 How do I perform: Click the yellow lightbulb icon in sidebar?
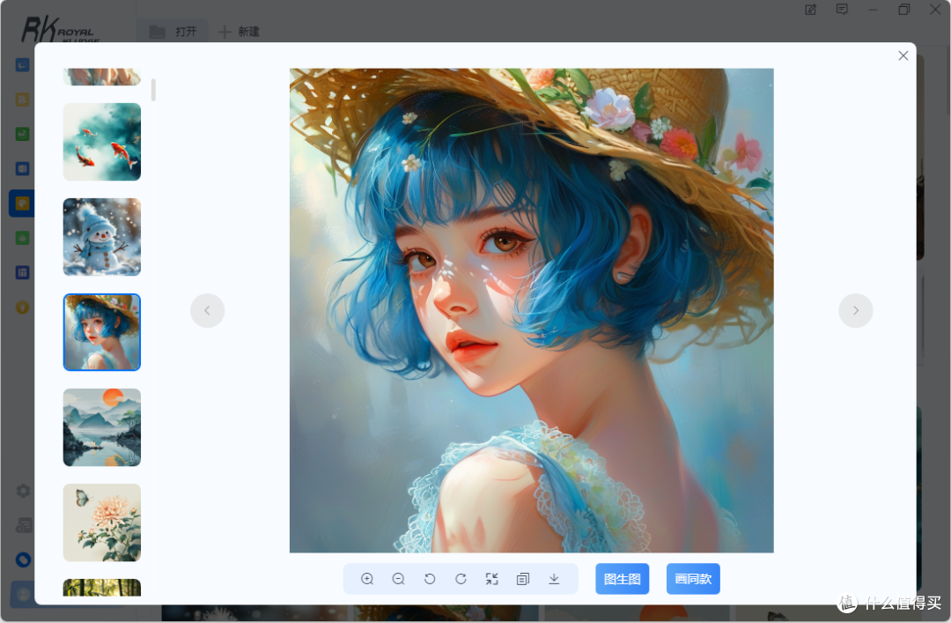pos(22,308)
